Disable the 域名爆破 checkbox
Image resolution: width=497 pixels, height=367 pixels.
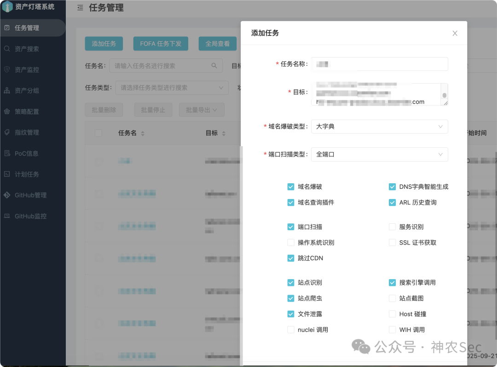(x=290, y=186)
